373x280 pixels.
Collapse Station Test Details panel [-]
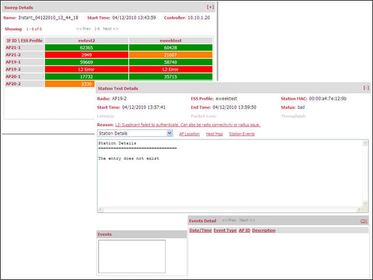click(366, 88)
